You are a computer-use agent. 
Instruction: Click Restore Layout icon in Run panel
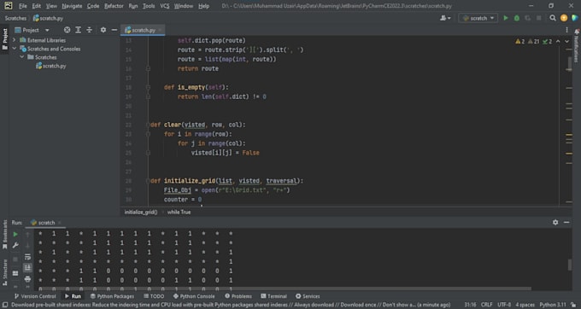pyautogui.click(x=15, y=273)
